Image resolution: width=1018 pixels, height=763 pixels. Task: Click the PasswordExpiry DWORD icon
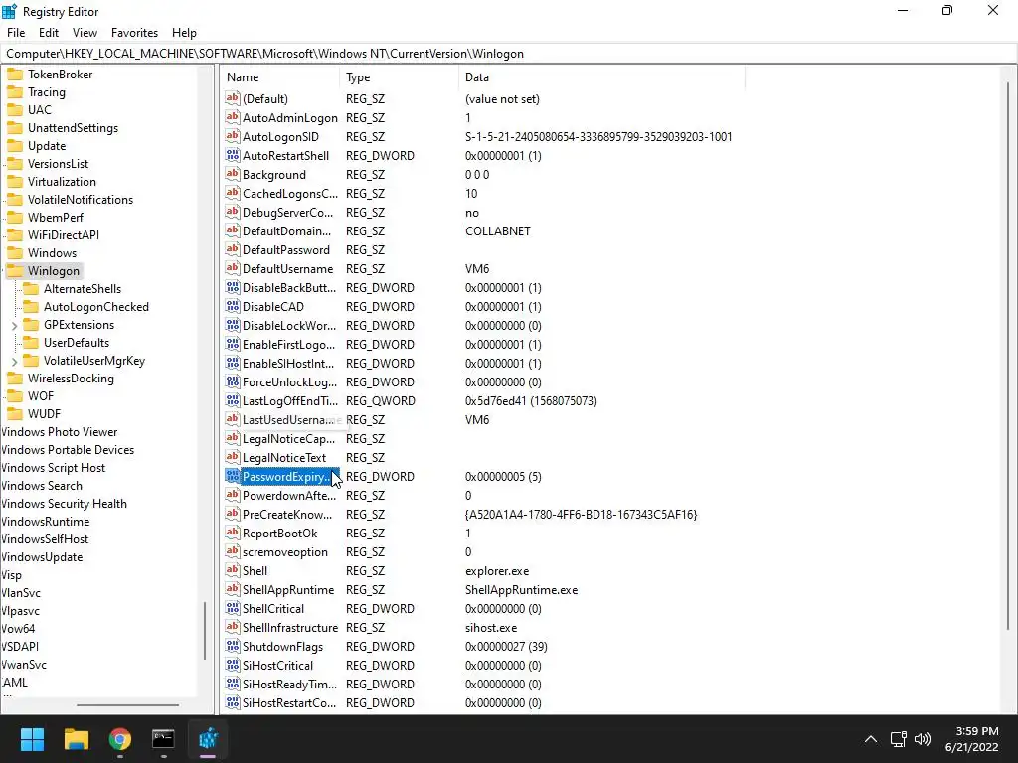pos(233,476)
